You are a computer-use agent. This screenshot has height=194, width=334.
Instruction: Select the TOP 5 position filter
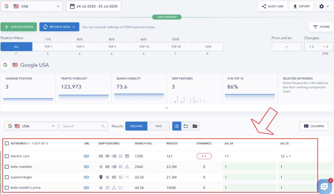pos(112,47)
